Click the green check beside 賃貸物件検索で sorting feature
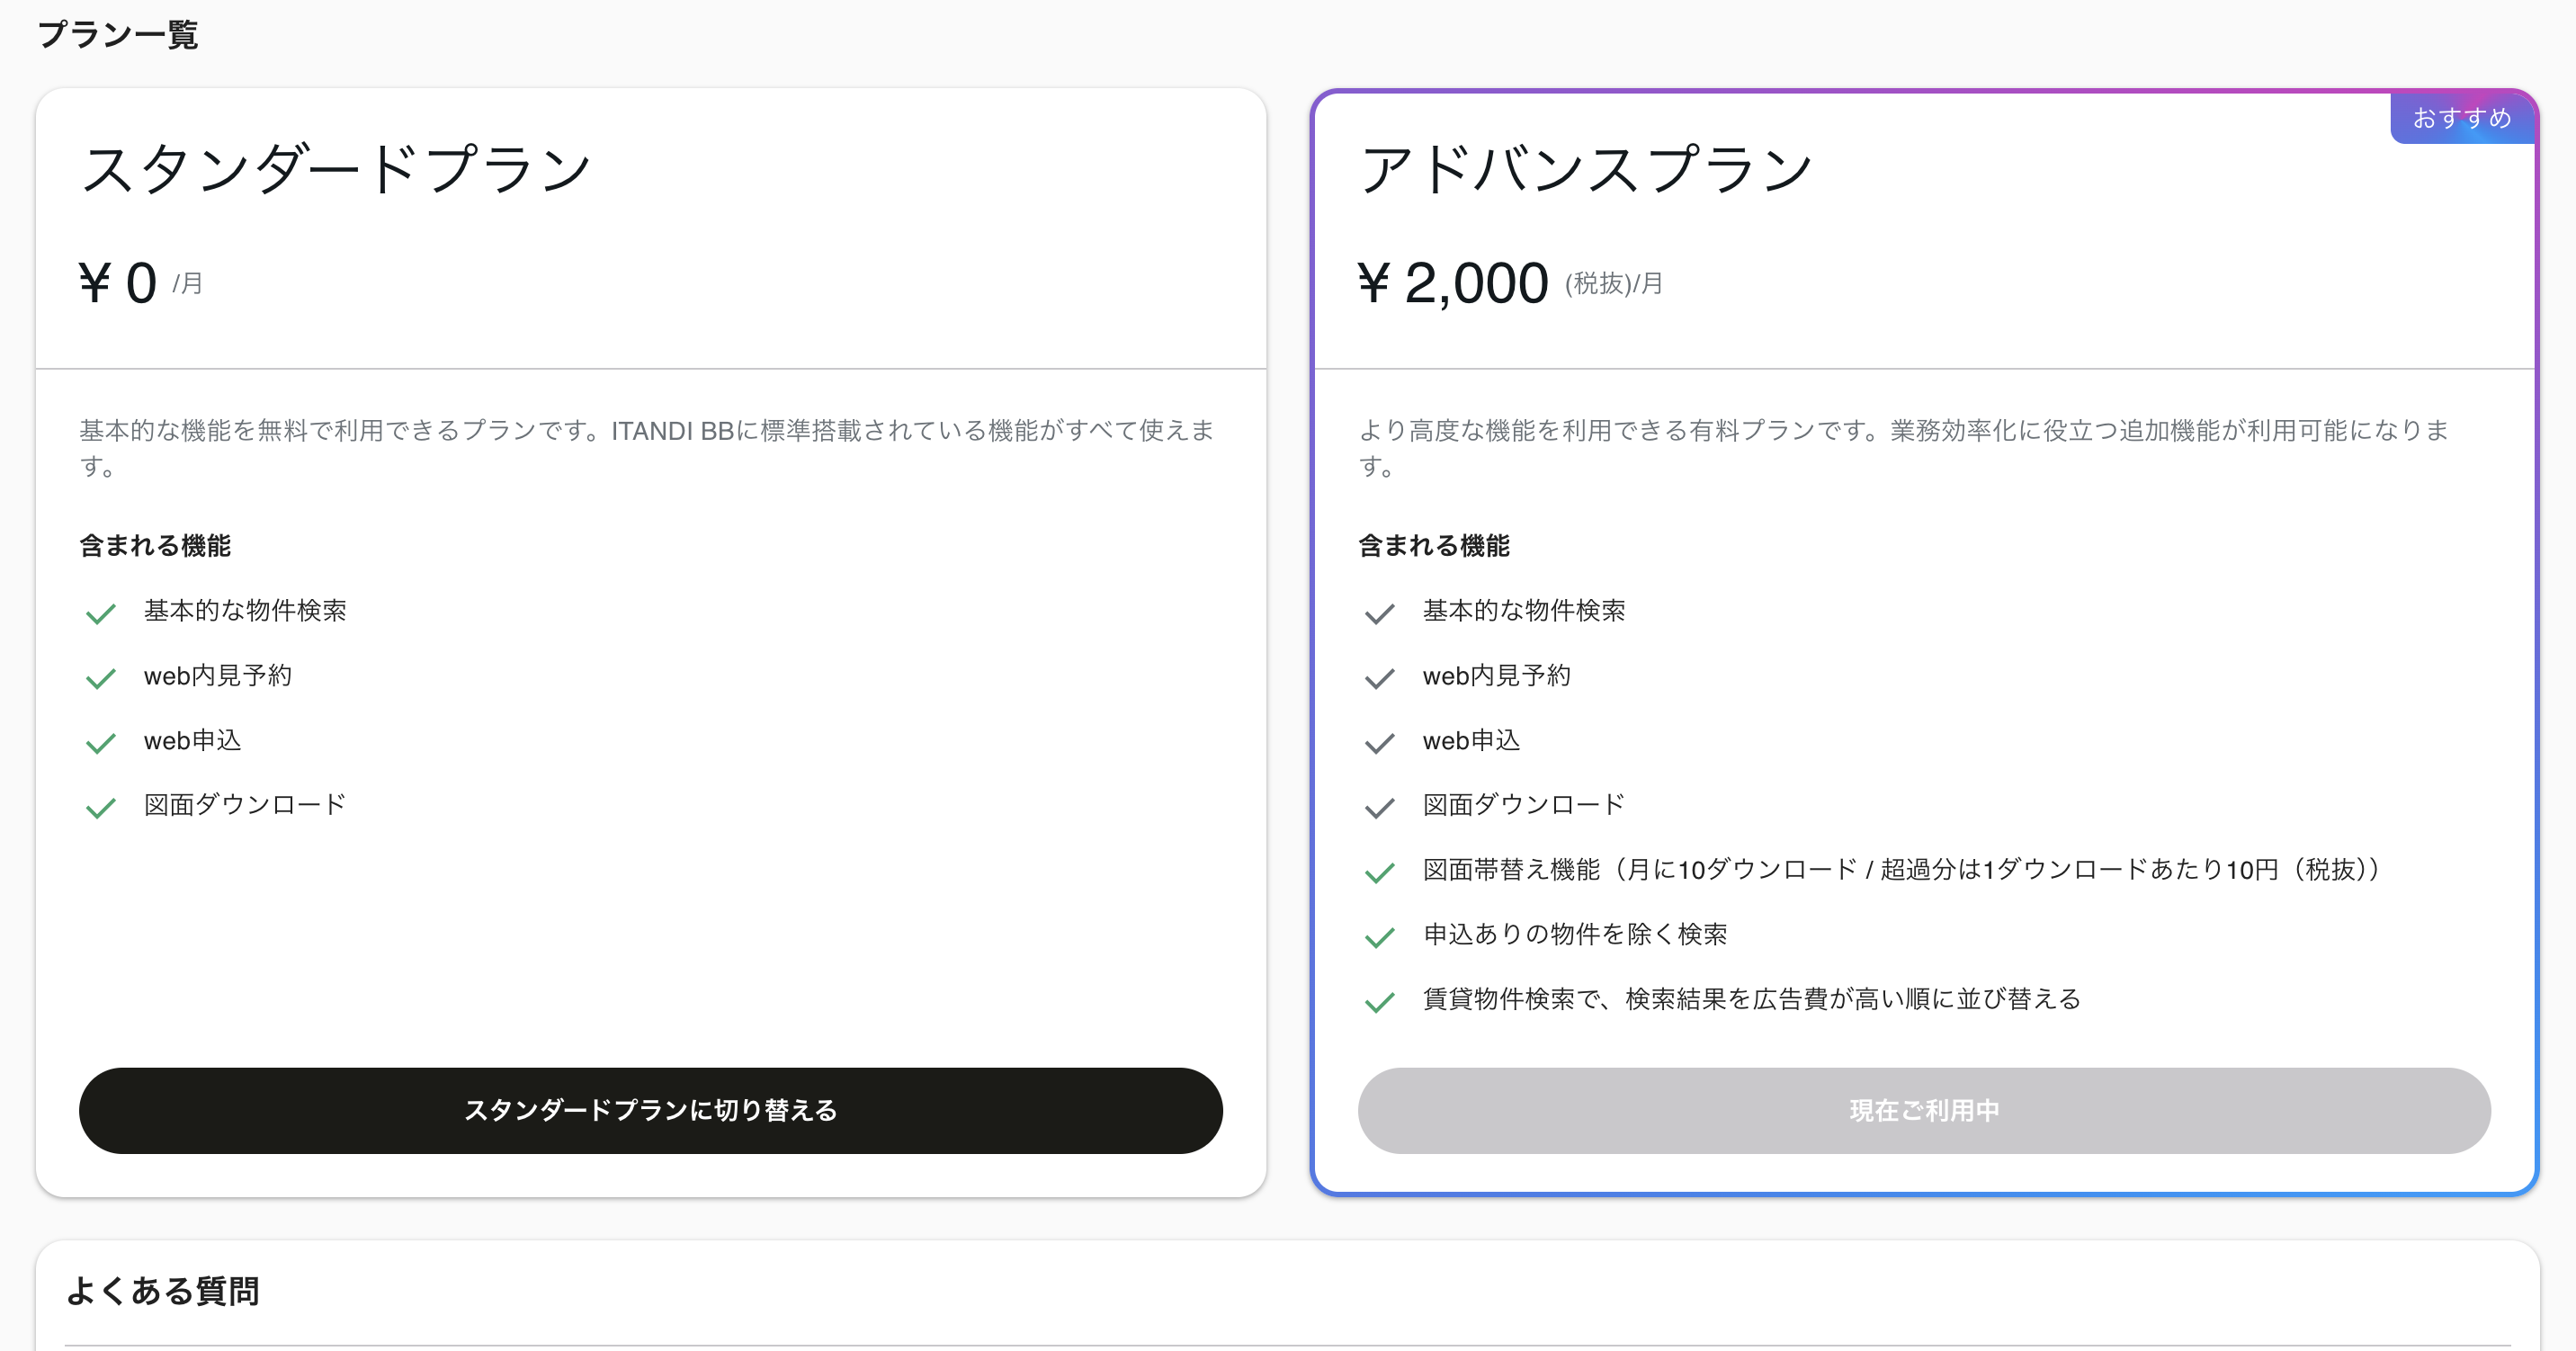Viewport: 2576px width, 1351px height. 1380,1001
